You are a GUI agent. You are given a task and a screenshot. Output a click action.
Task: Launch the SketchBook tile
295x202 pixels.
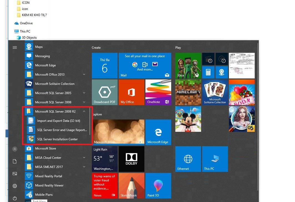pos(131,186)
